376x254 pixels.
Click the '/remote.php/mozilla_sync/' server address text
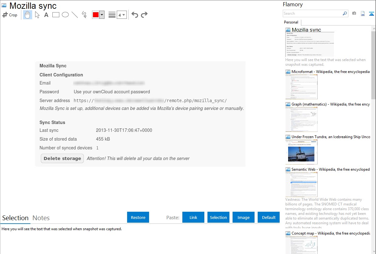pyautogui.click(x=196, y=101)
